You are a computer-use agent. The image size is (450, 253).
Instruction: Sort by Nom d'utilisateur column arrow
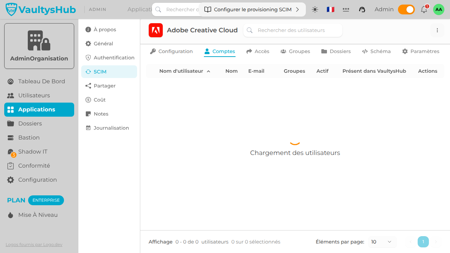click(x=208, y=71)
